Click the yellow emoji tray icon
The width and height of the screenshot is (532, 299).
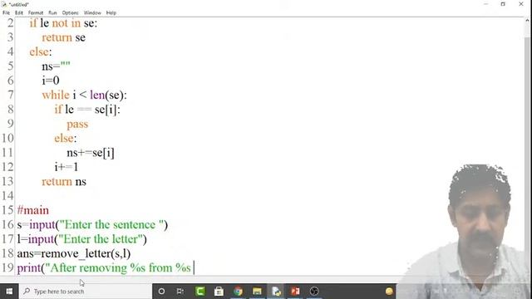(x=389, y=292)
